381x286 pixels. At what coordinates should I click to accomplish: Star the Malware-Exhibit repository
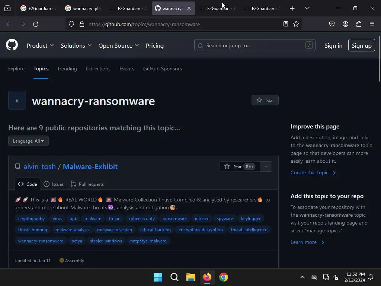coord(239,166)
